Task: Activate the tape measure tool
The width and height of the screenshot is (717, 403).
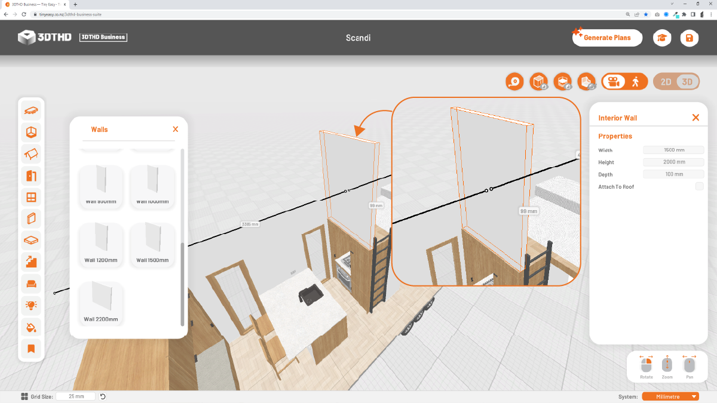Action: click(x=514, y=82)
